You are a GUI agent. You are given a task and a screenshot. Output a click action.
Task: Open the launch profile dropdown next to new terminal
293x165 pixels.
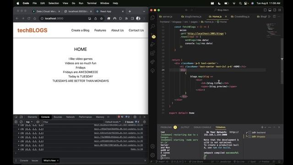click(x=266, y=127)
